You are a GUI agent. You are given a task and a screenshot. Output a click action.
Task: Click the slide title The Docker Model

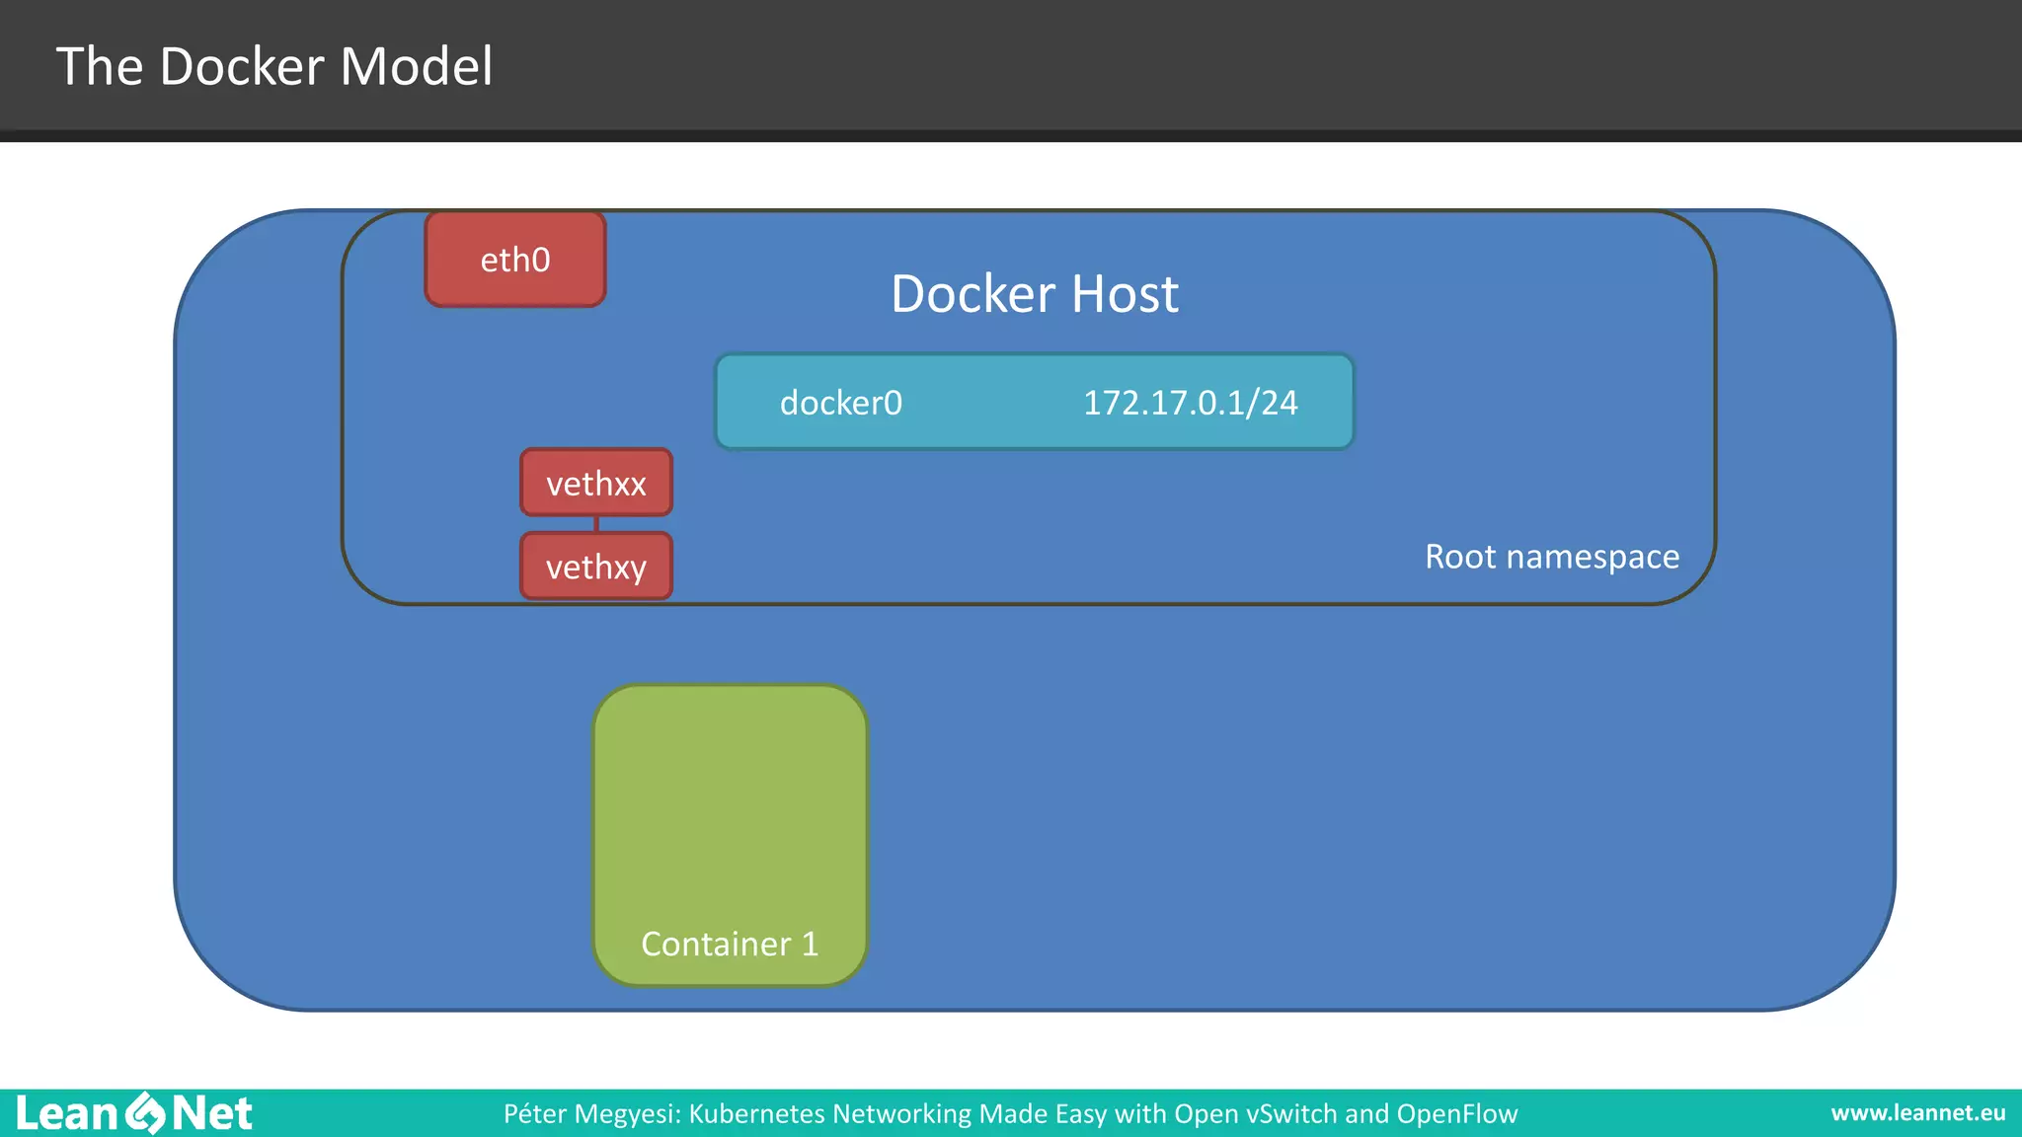point(274,66)
